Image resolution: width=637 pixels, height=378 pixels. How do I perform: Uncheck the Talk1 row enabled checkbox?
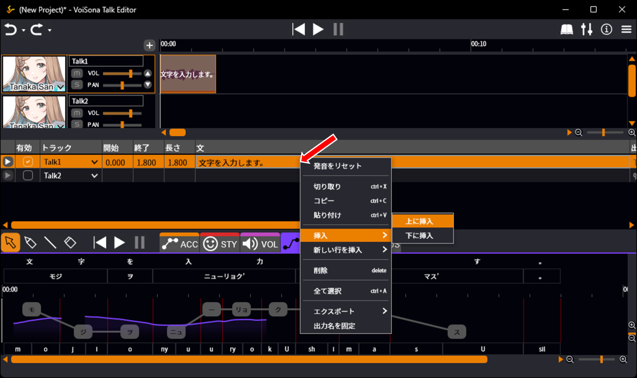[x=28, y=162]
